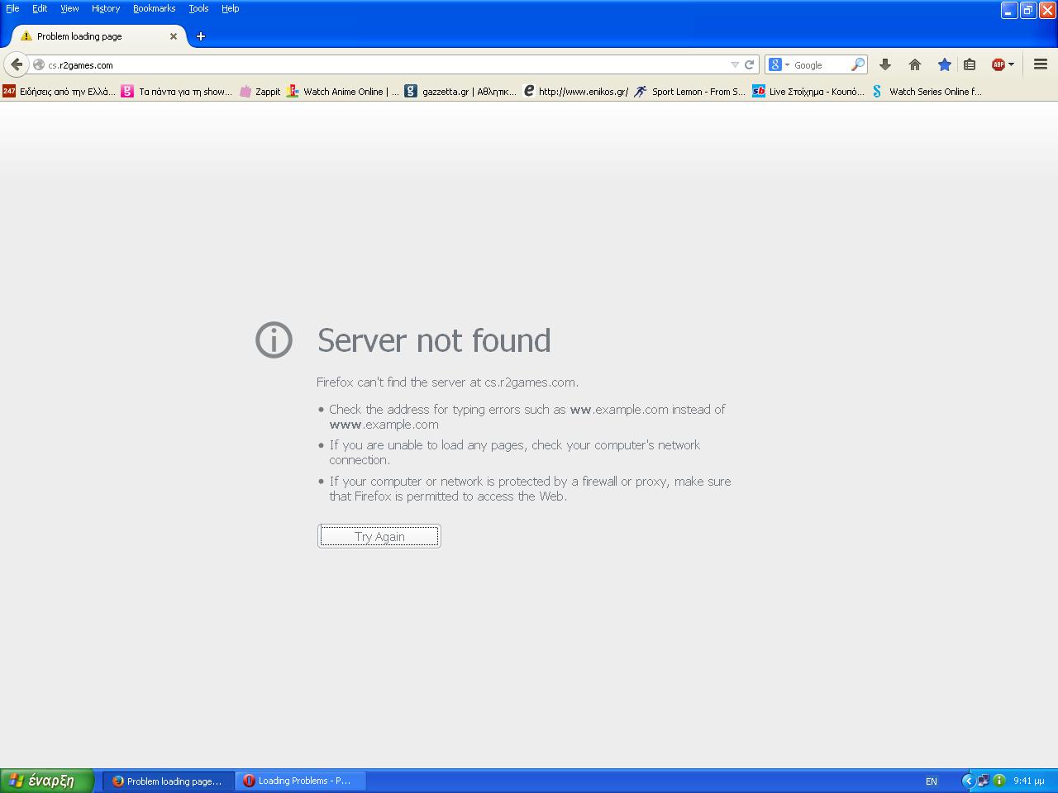This screenshot has width=1058, height=793.
Task: Open the History menu
Action: (x=105, y=8)
